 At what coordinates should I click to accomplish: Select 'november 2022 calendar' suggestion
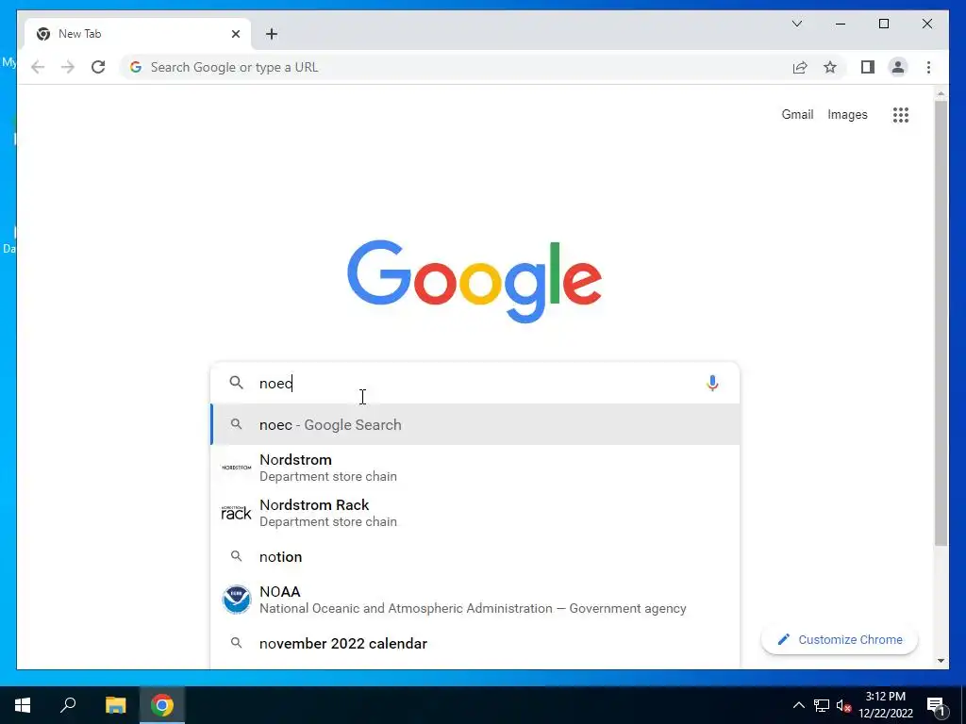point(475,643)
